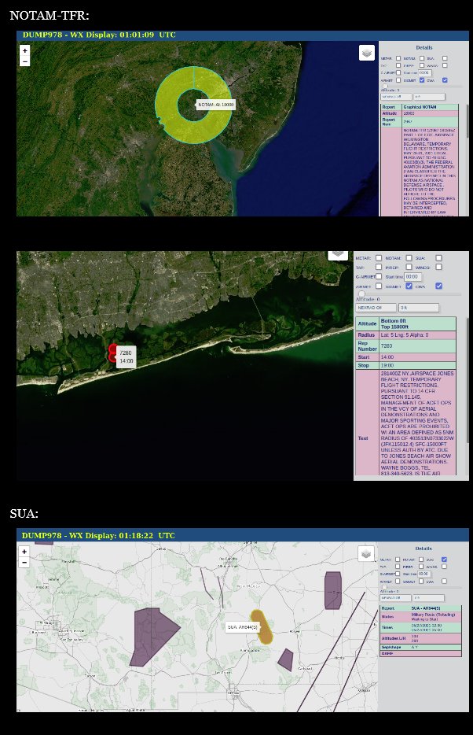This screenshot has width=473, height=735.
Task: Open NEXRAD dropdown in 01:01:09 display
Action: pyautogui.click(x=396, y=97)
